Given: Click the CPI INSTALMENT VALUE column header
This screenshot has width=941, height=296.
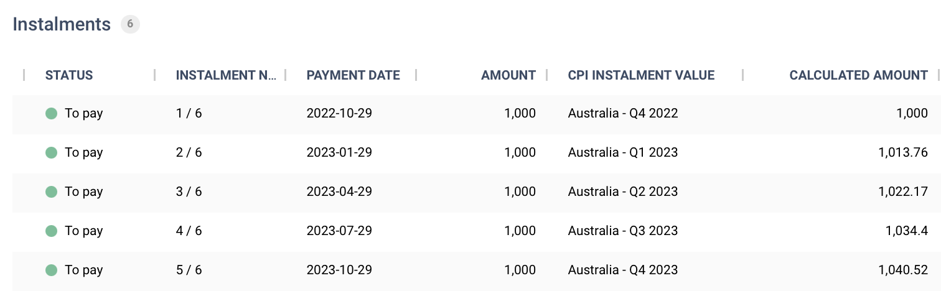Looking at the screenshot, I should (x=641, y=75).
